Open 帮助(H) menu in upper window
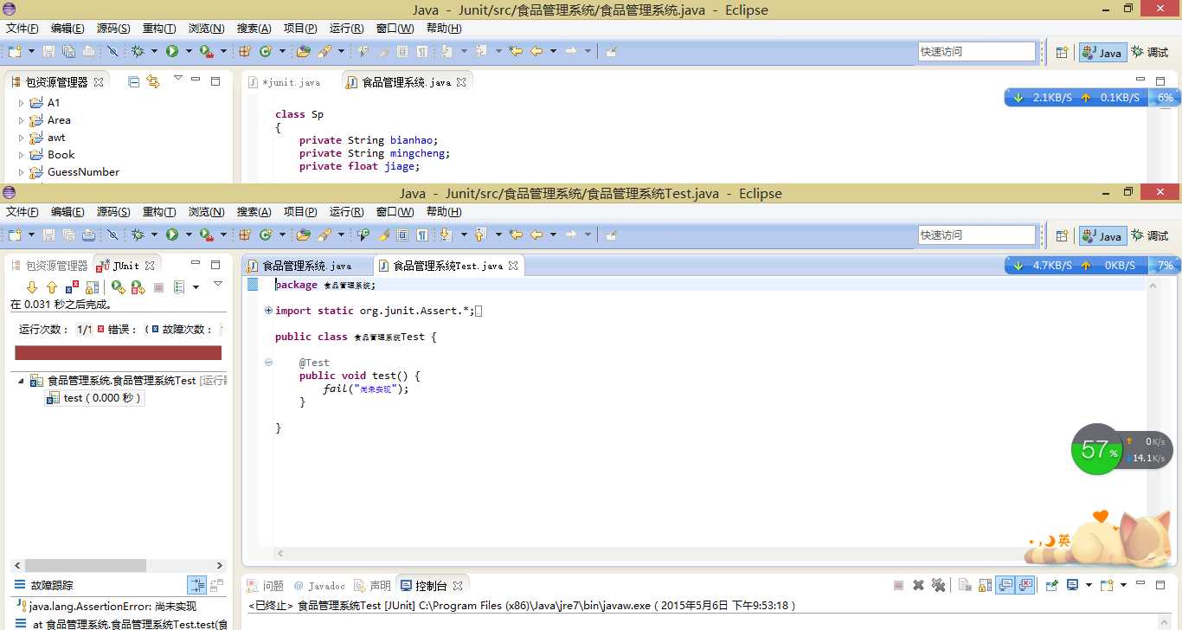 click(444, 28)
